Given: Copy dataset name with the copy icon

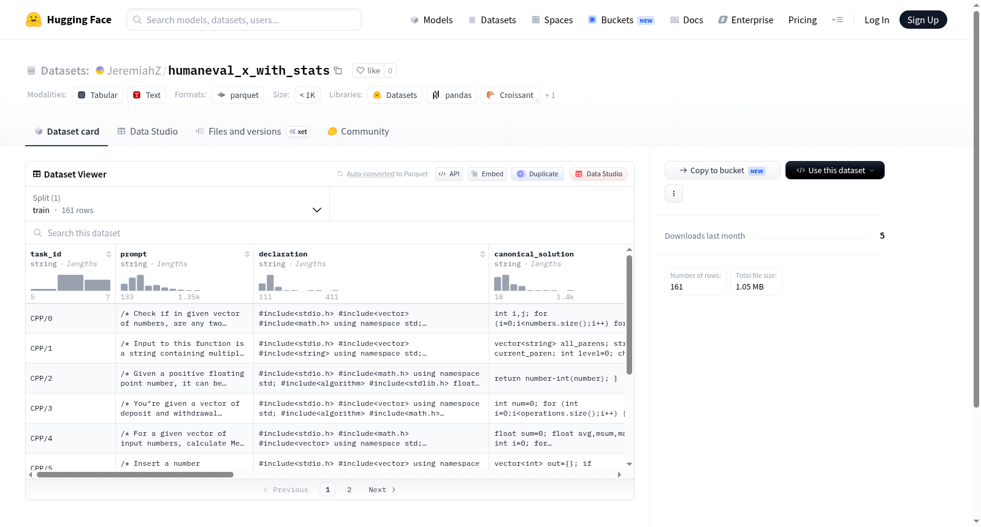Looking at the screenshot, I should pyautogui.click(x=338, y=70).
